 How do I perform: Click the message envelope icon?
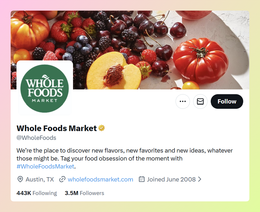point(200,101)
